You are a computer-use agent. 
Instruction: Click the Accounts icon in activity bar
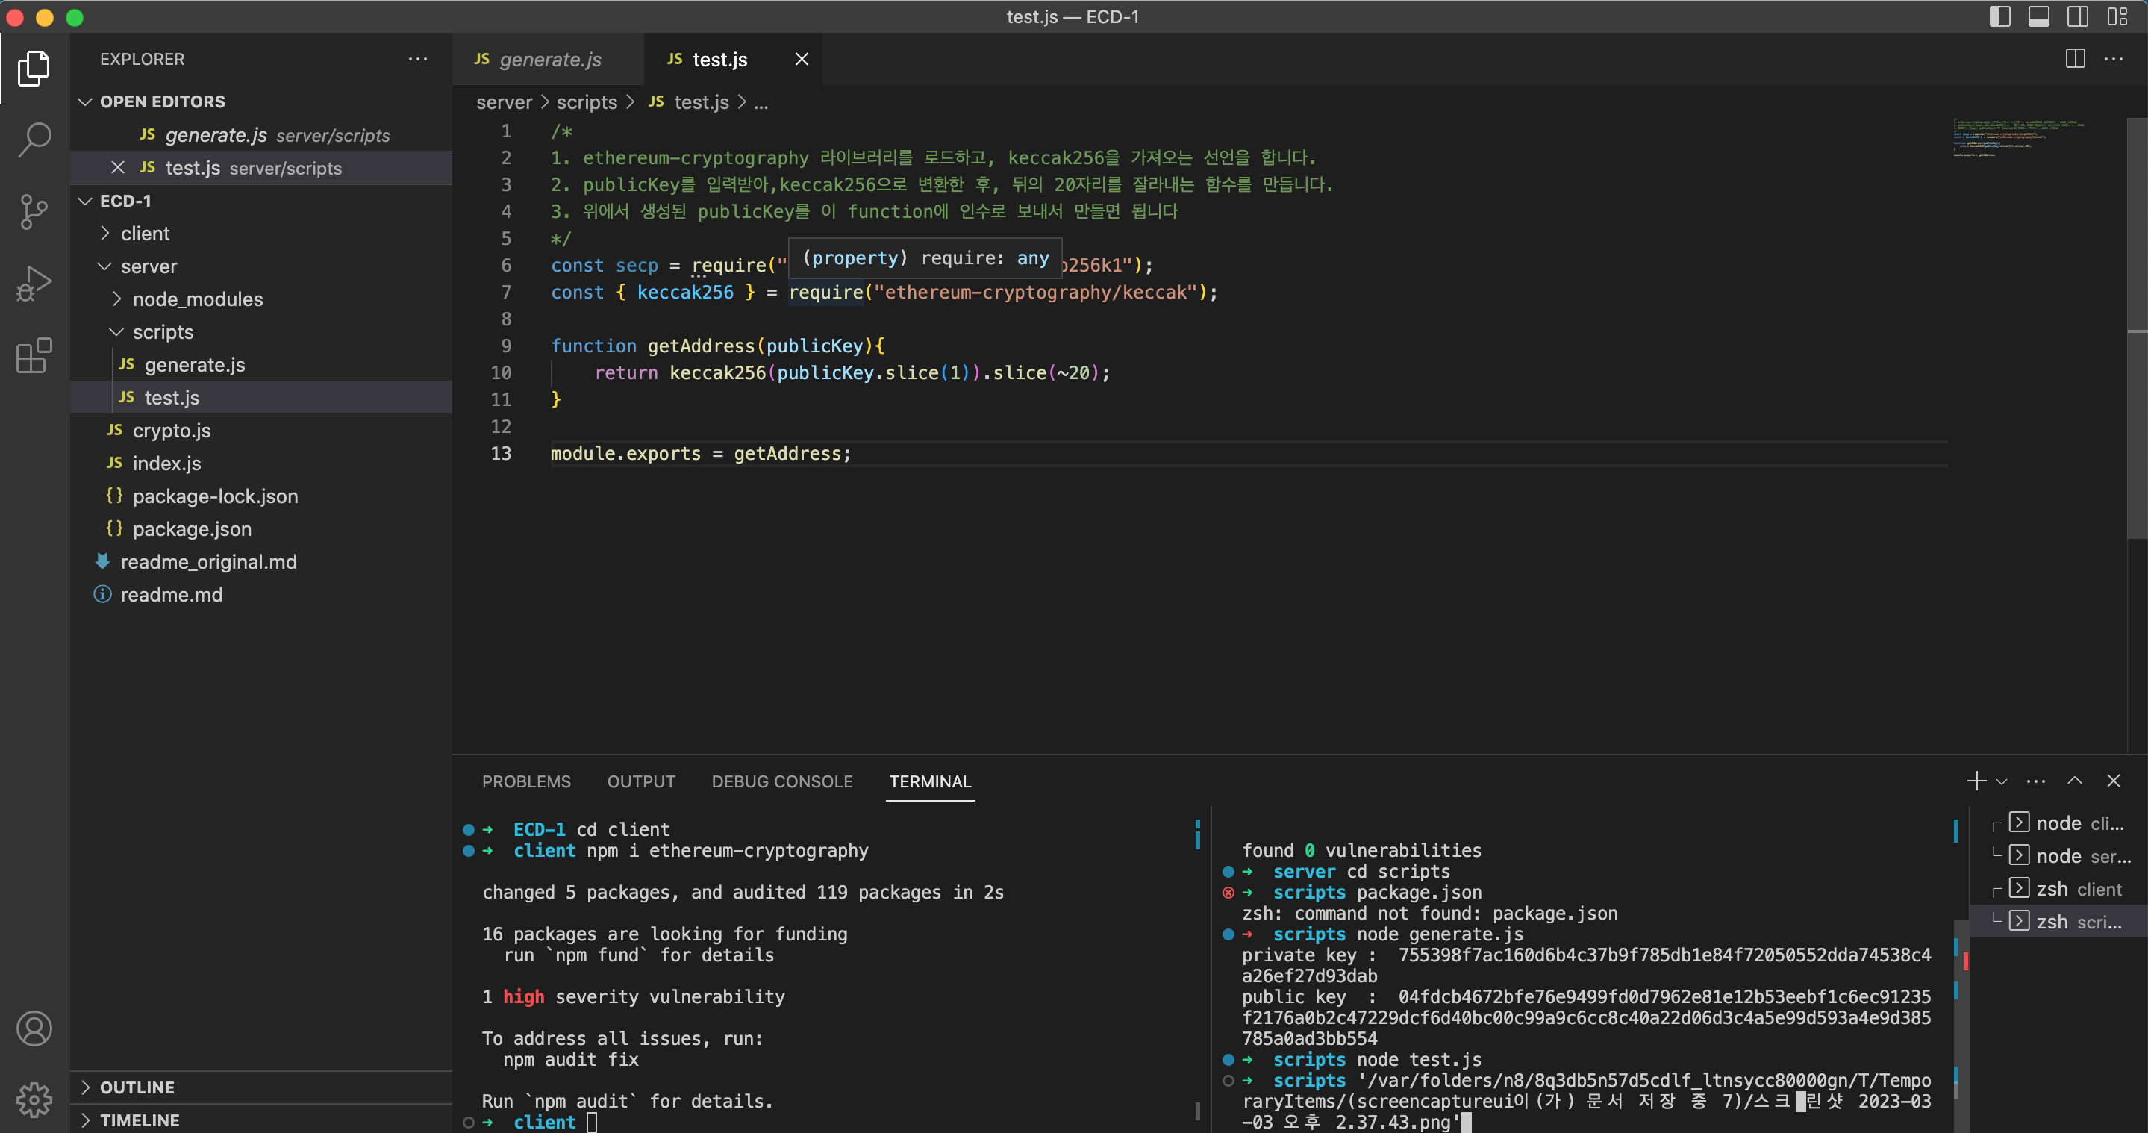pos(34,1028)
